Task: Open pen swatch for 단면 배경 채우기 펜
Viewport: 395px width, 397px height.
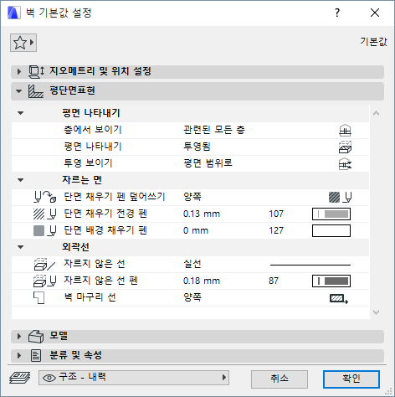Action: click(x=331, y=231)
